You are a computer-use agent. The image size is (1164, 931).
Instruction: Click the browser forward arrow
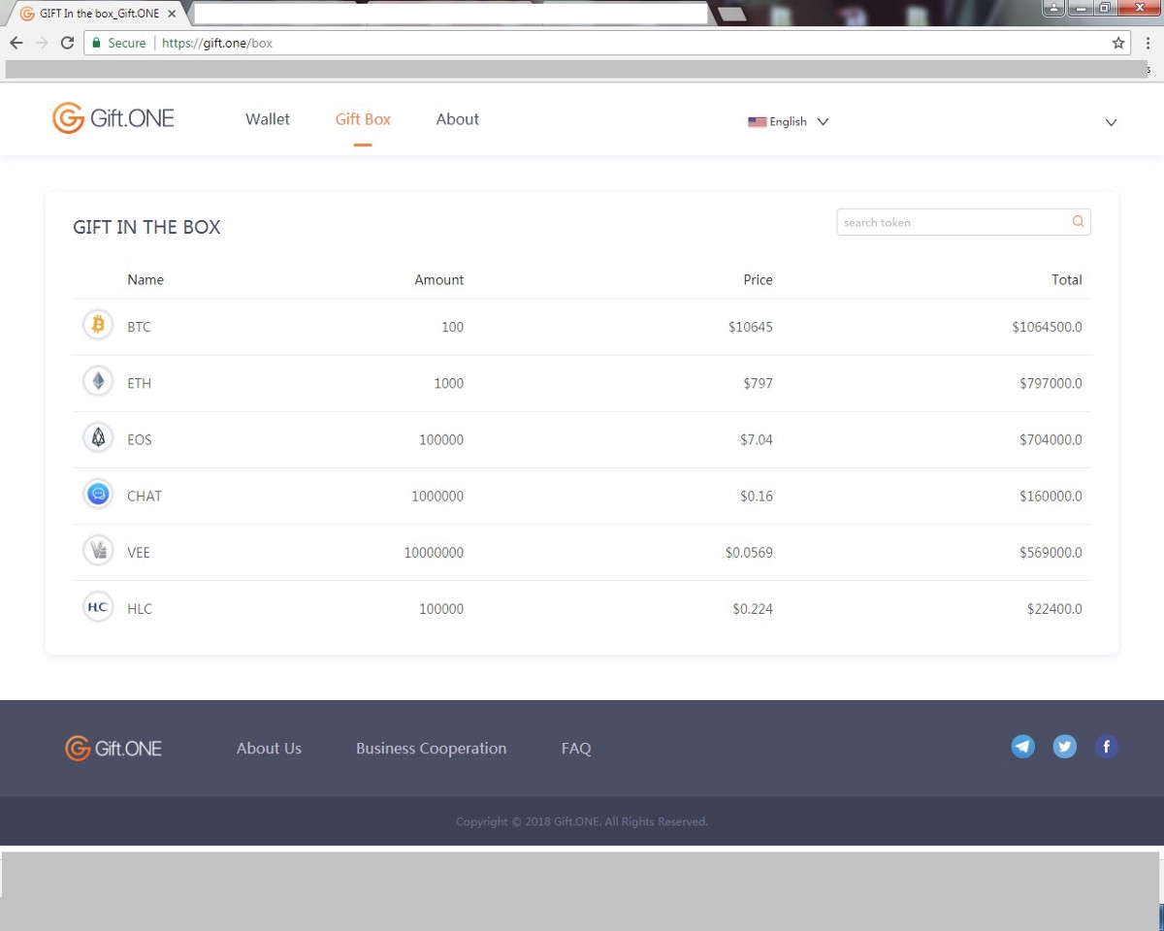click(41, 43)
